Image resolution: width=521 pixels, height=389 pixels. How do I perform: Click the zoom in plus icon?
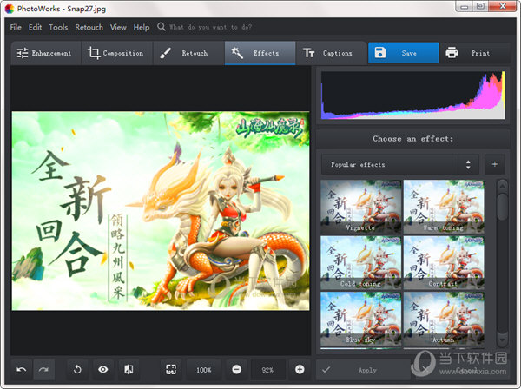pos(300,369)
